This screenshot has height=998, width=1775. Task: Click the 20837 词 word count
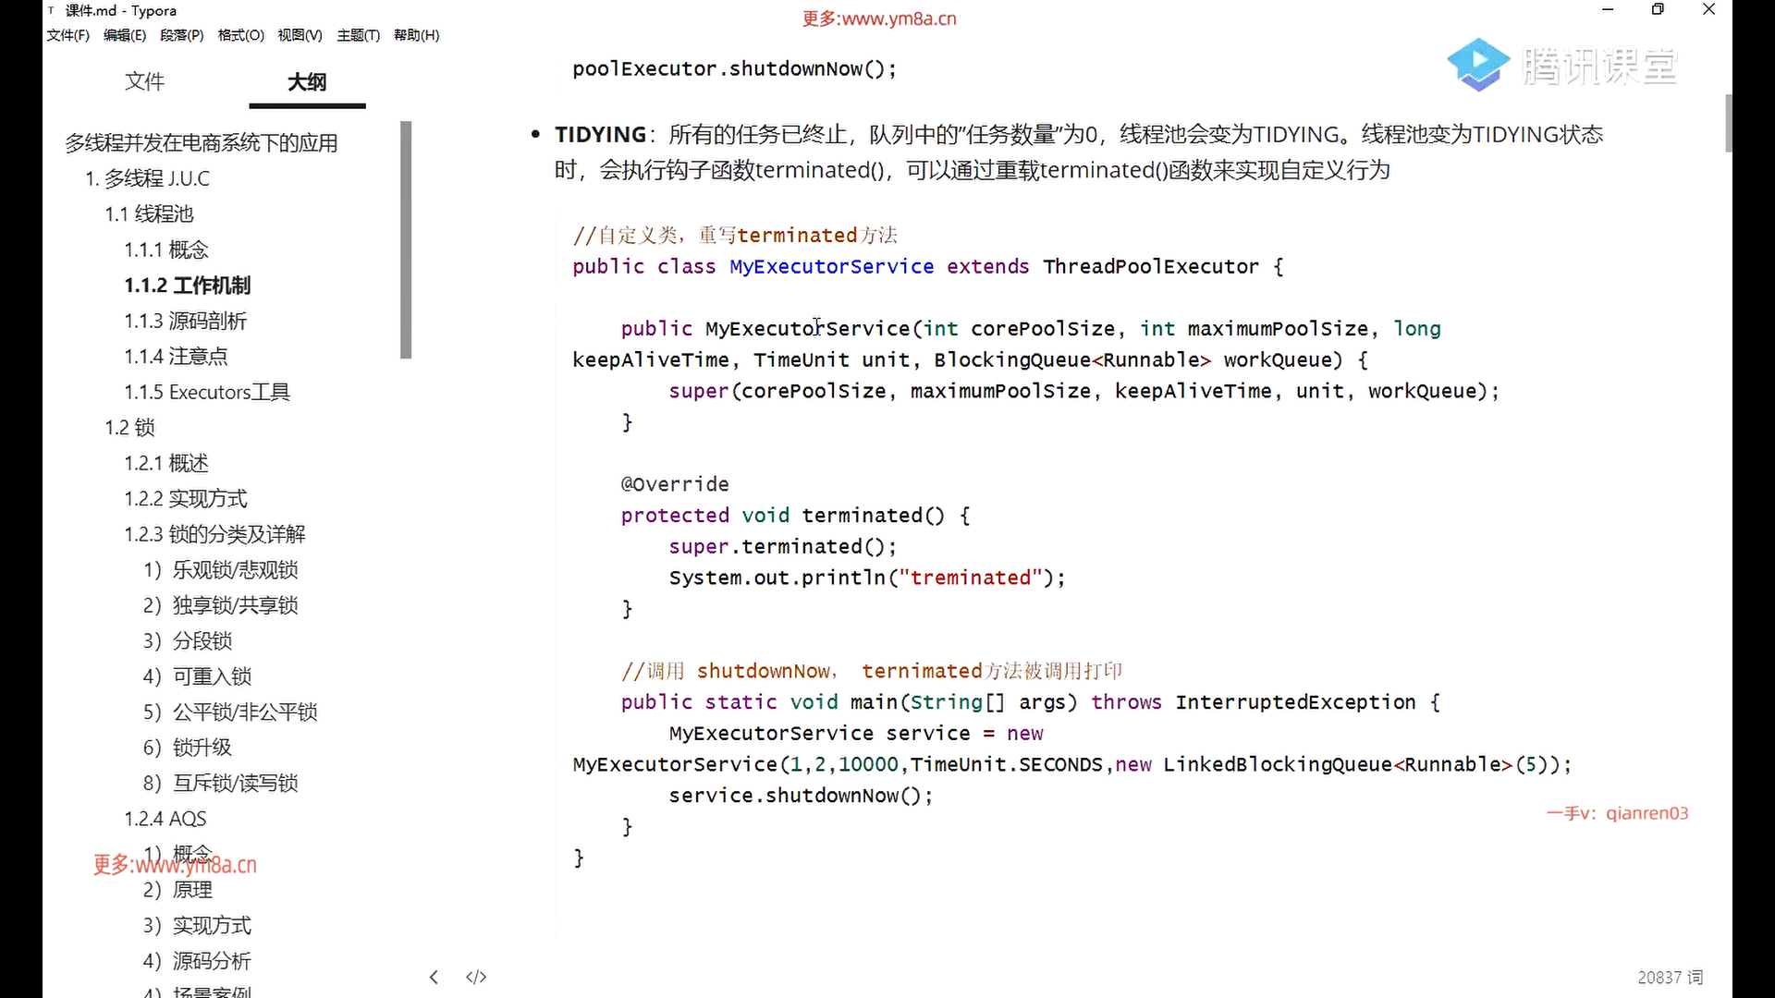(1670, 977)
